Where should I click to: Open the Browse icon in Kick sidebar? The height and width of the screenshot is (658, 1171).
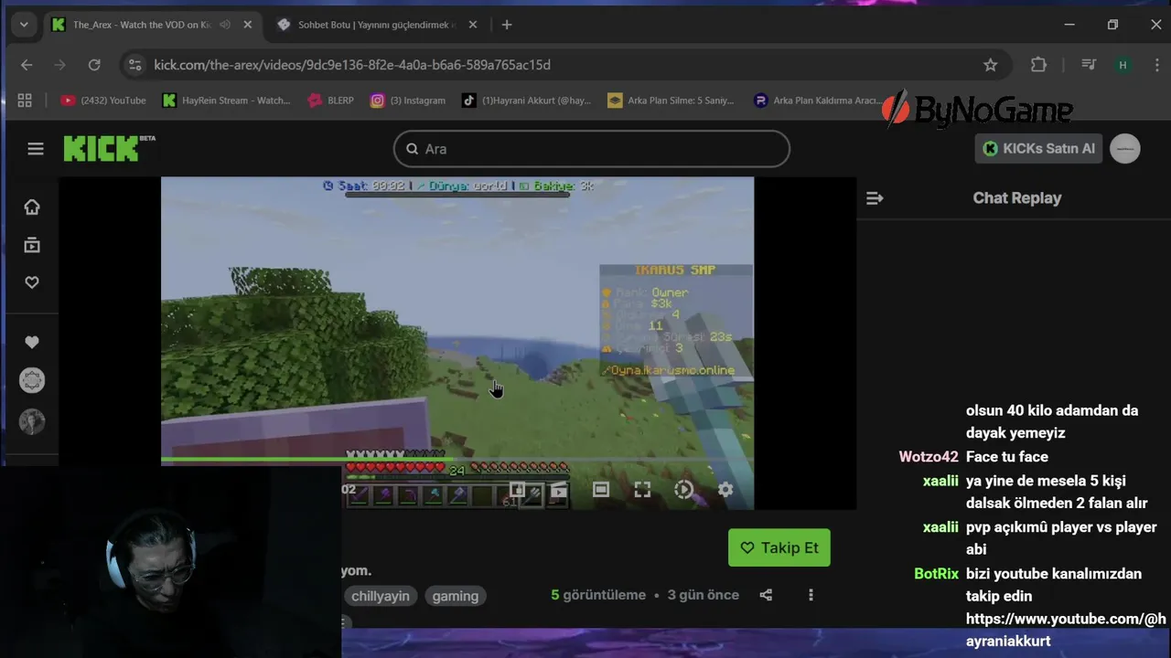[32, 245]
